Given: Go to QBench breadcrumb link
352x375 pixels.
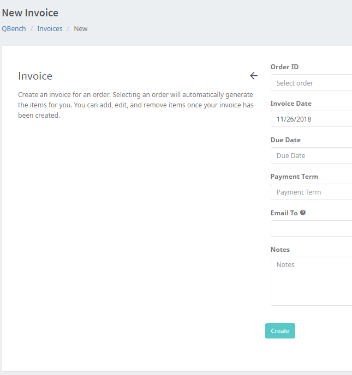Looking at the screenshot, I should 14,28.
